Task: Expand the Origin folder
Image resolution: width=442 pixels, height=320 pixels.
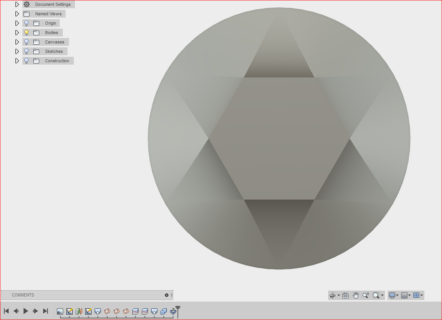Action: point(17,23)
